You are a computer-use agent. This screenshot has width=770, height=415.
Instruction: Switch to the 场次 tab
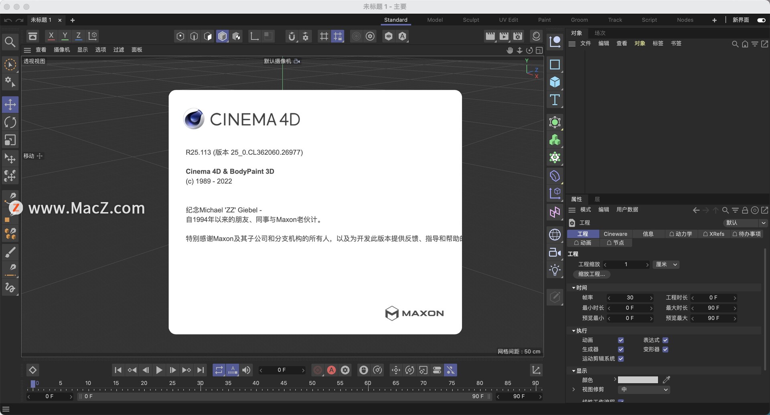600,33
